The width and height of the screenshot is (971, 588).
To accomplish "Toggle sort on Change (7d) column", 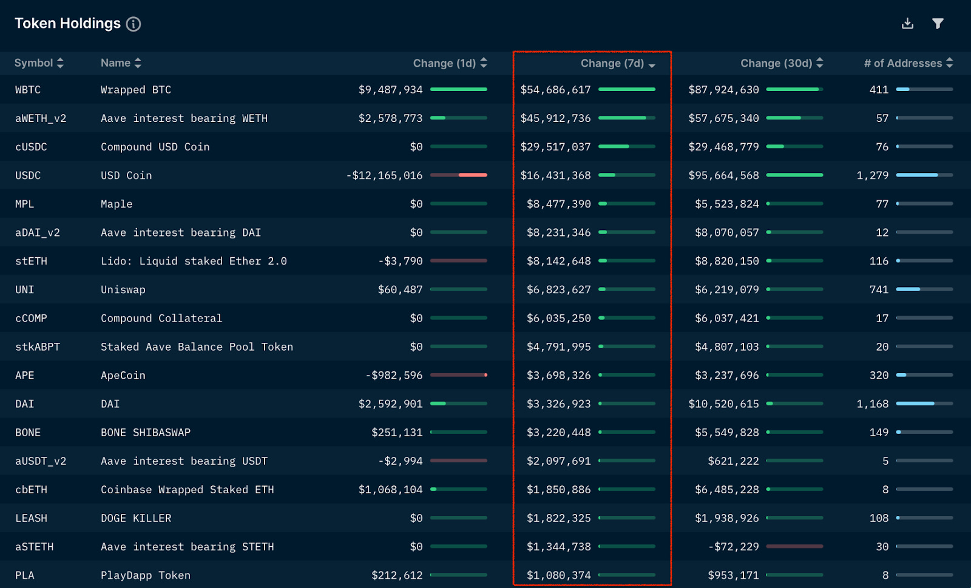I will point(618,63).
